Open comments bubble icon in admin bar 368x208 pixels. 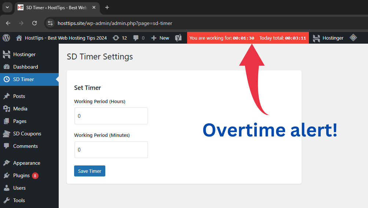click(x=136, y=38)
